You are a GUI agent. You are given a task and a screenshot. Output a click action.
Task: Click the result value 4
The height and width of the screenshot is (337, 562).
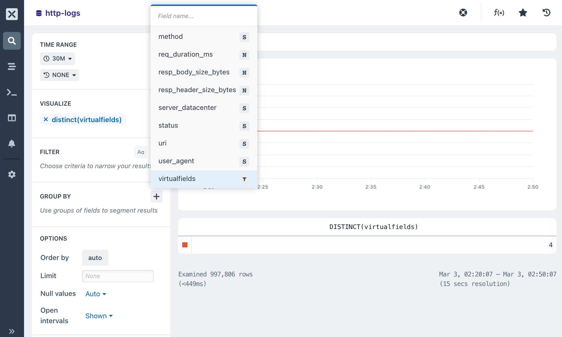[x=551, y=245]
